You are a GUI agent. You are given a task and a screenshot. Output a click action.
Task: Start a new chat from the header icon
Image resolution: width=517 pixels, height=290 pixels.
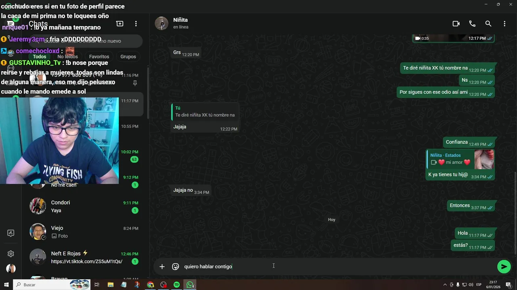(120, 24)
